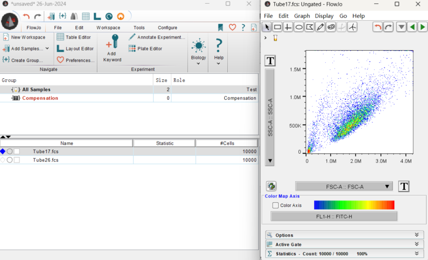Screen dimensions: 428x260
Task: Click the teal circular arrow icon in quick toolbar
Action: [x=109, y=16]
